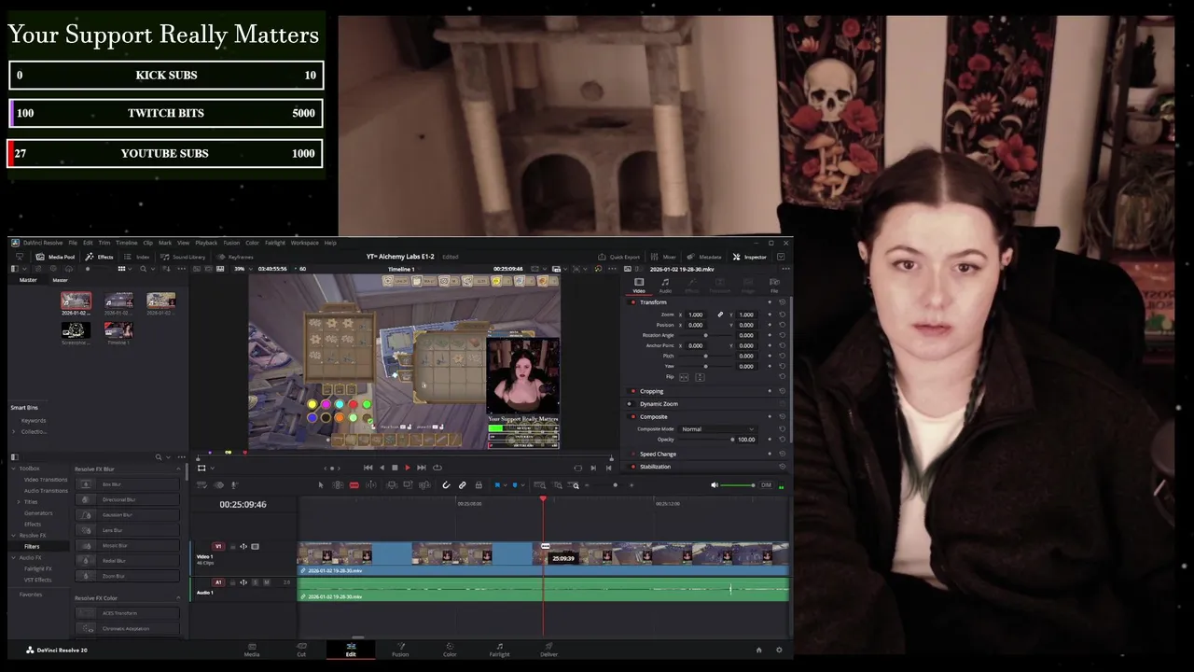Select the Fairlight FX category
The width and height of the screenshot is (1194, 672).
click(x=38, y=568)
